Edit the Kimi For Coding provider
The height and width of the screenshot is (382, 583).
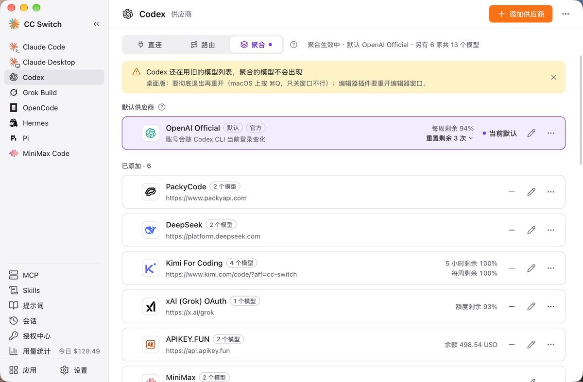(532, 268)
